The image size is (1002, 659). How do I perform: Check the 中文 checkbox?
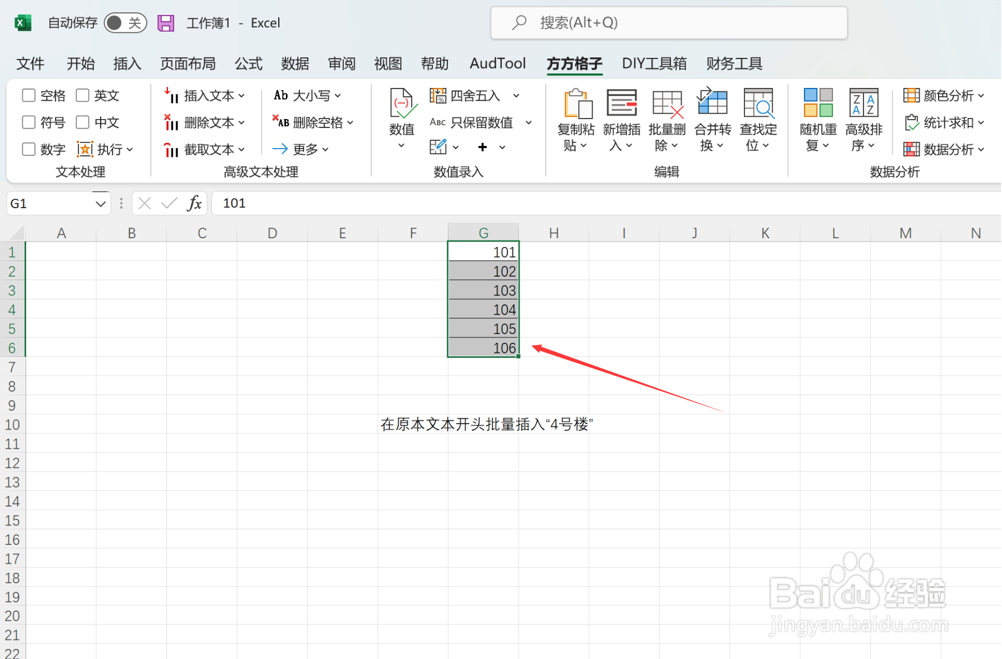click(x=83, y=122)
